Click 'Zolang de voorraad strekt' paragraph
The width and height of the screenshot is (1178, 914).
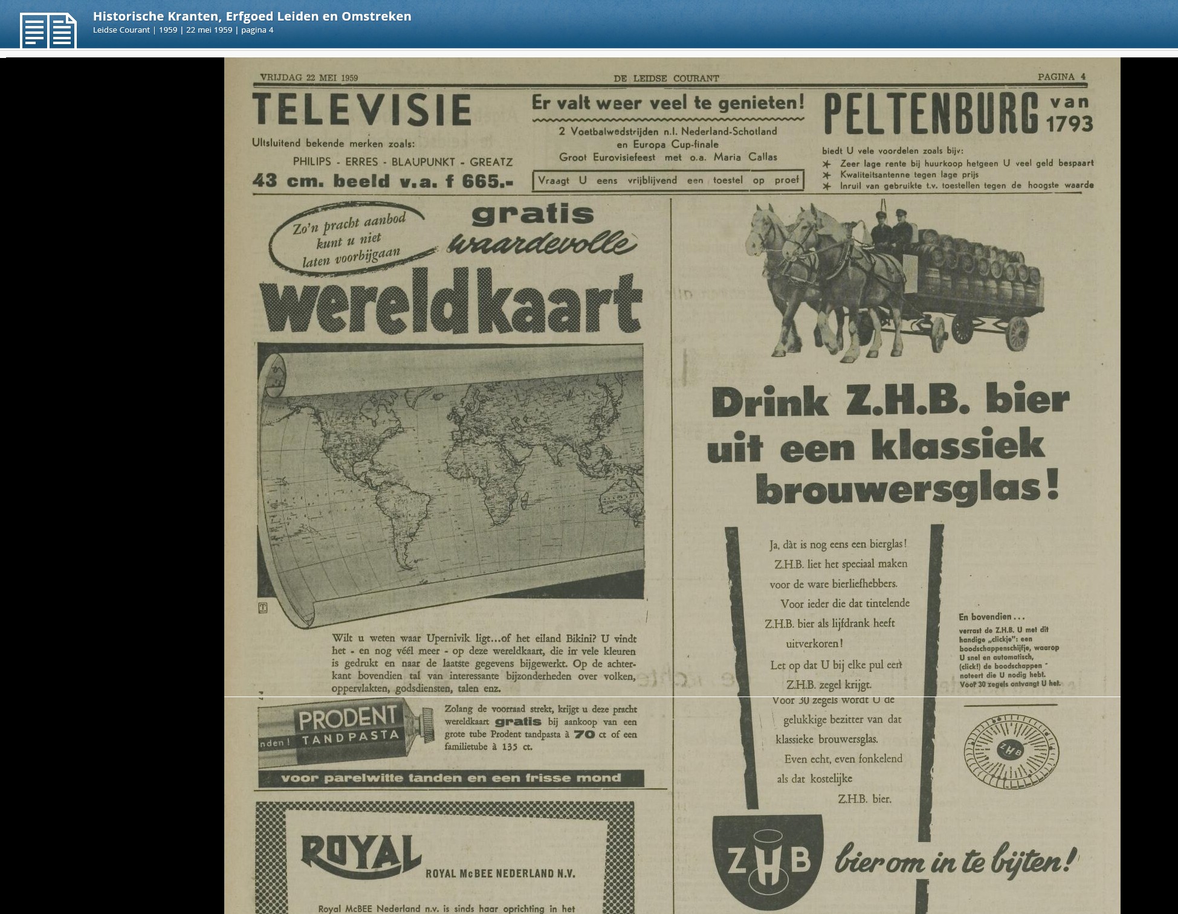[541, 728]
